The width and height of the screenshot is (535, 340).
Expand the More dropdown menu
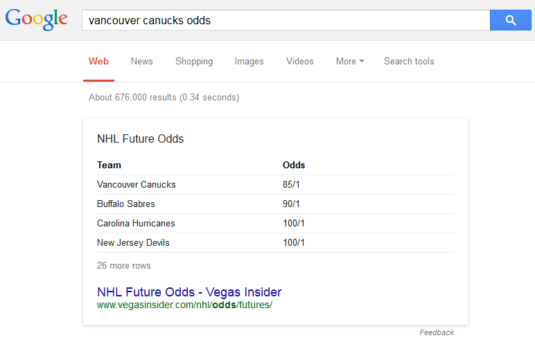click(x=350, y=61)
